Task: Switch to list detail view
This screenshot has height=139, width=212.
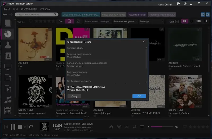Action: 192,21
